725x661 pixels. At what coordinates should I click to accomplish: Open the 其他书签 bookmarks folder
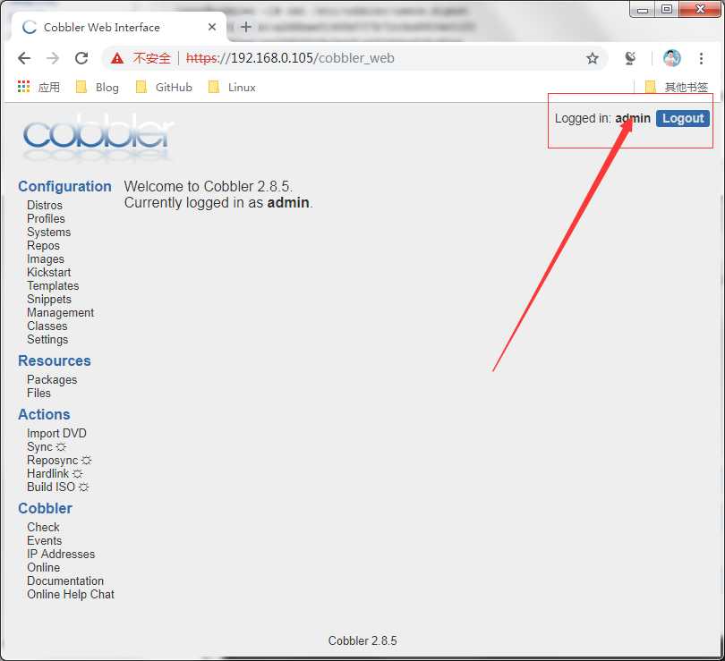(677, 87)
